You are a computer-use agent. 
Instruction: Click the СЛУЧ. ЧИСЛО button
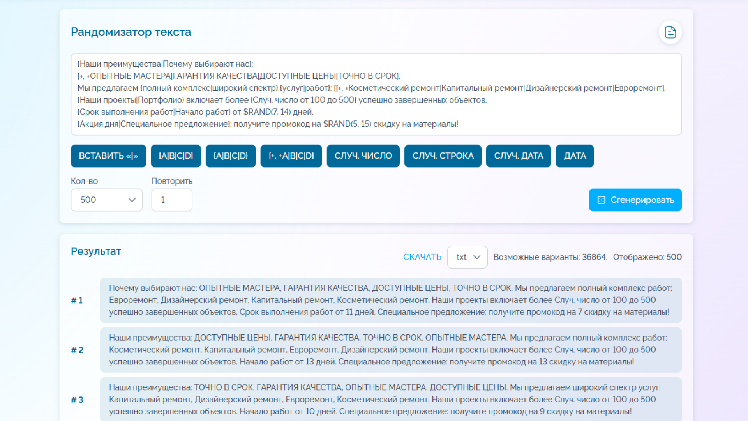363,156
